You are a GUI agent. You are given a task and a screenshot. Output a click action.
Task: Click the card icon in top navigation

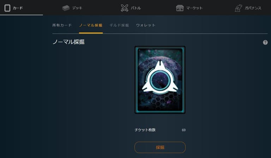[7, 8]
